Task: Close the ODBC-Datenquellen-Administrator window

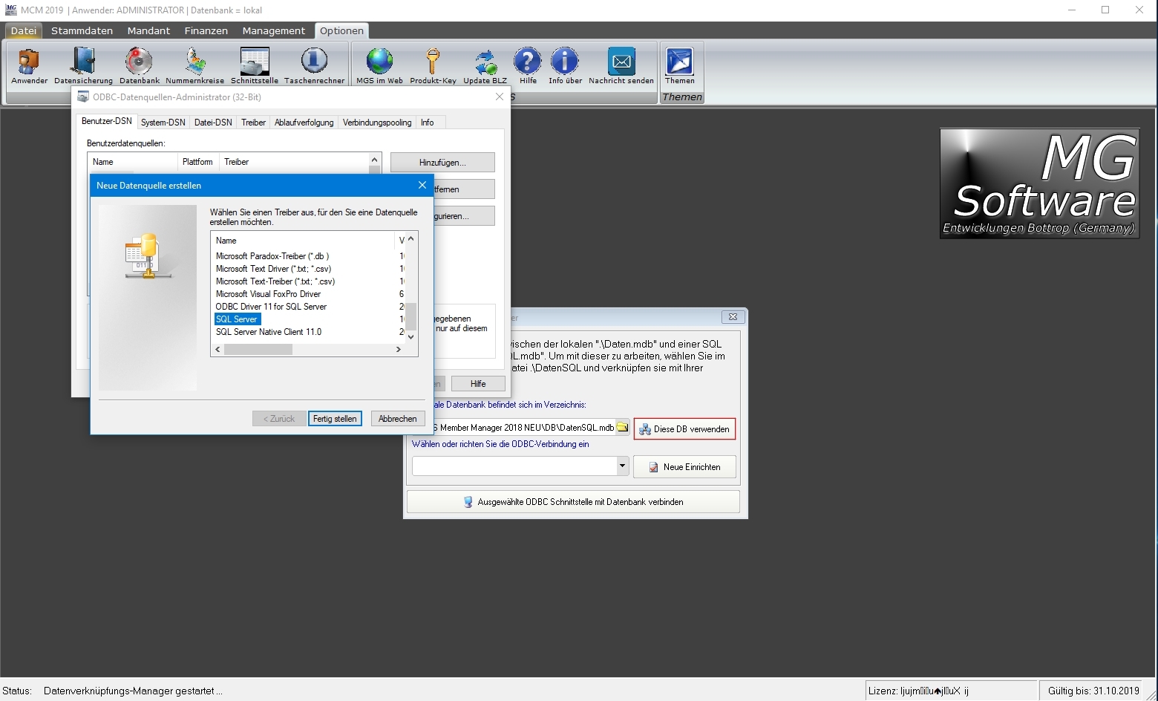Action: (x=500, y=97)
